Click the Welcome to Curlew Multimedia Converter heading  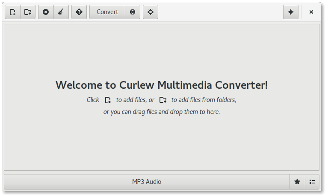162,85
